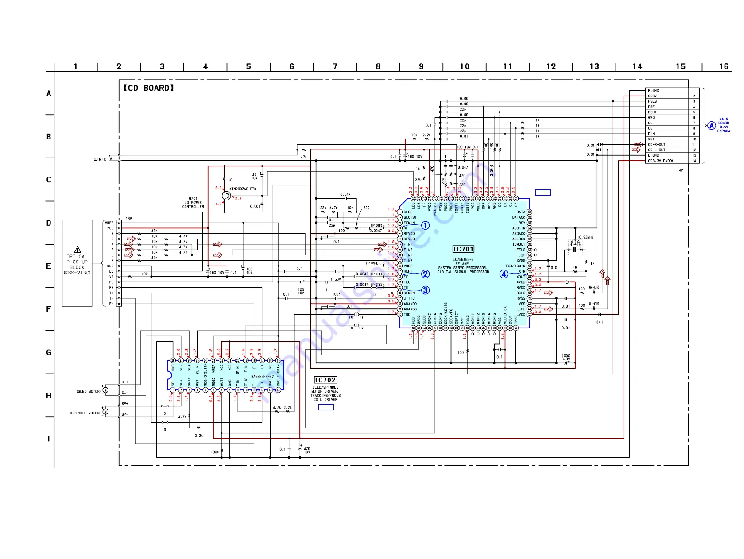The width and height of the screenshot is (744, 559).
Task: Click the warning triangle in the optical pick-up block
Action: click(x=77, y=250)
